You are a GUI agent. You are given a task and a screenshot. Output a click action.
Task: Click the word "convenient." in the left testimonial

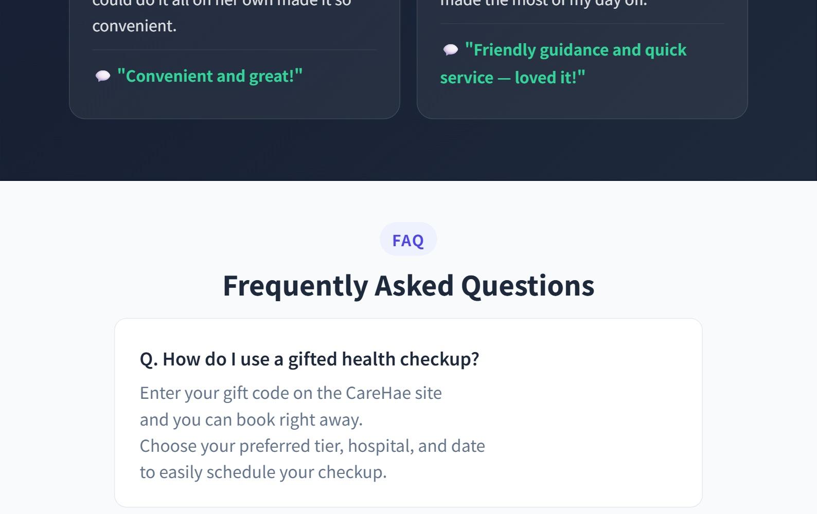click(x=134, y=26)
